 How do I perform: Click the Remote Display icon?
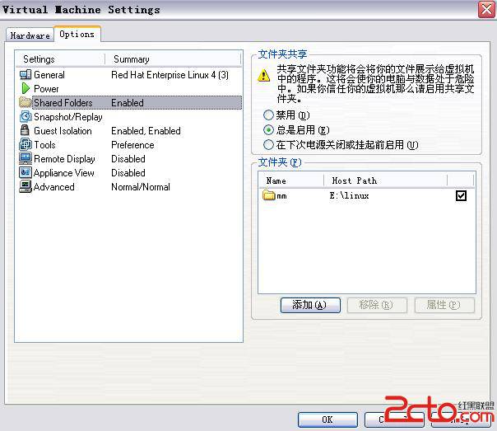[x=25, y=159]
